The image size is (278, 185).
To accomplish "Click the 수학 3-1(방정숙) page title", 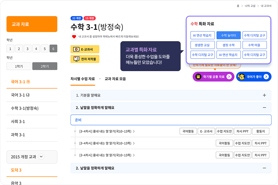I will [x=97, y=27].
